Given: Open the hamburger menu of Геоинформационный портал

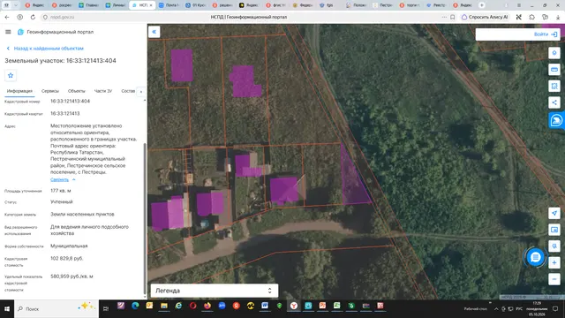Looking at the screenshot, I should pyautogui.click(x=8, y=32).
